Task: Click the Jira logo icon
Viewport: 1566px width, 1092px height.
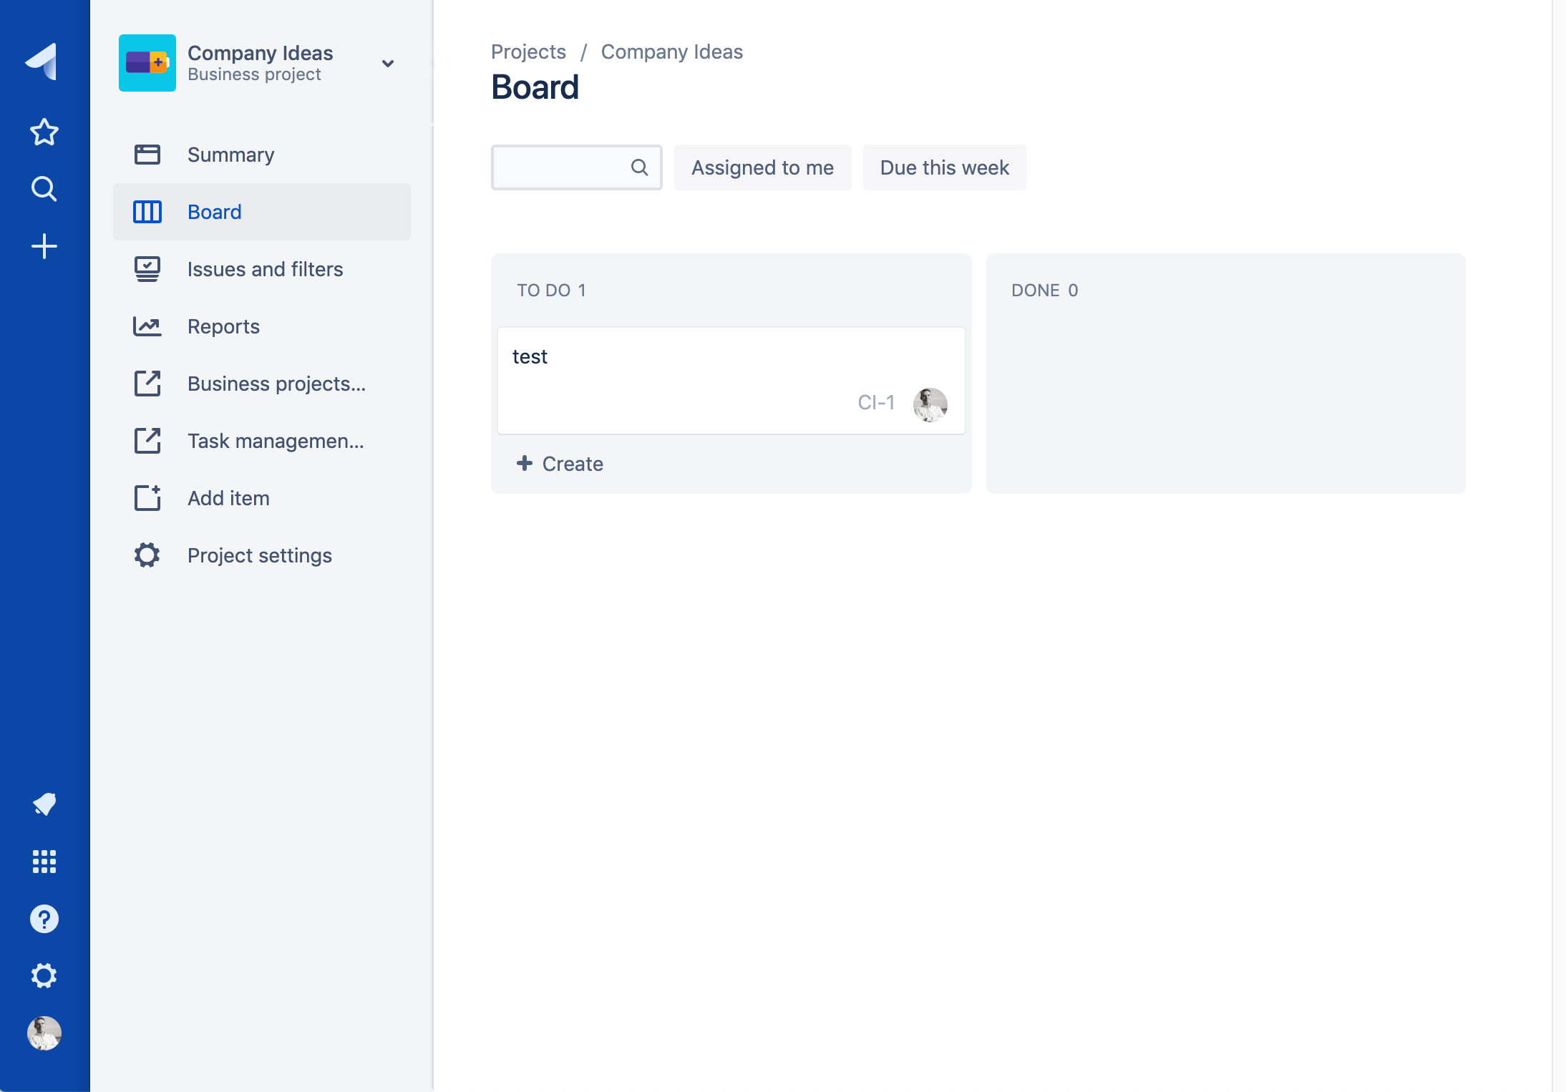Action: (x=42, y=62)
